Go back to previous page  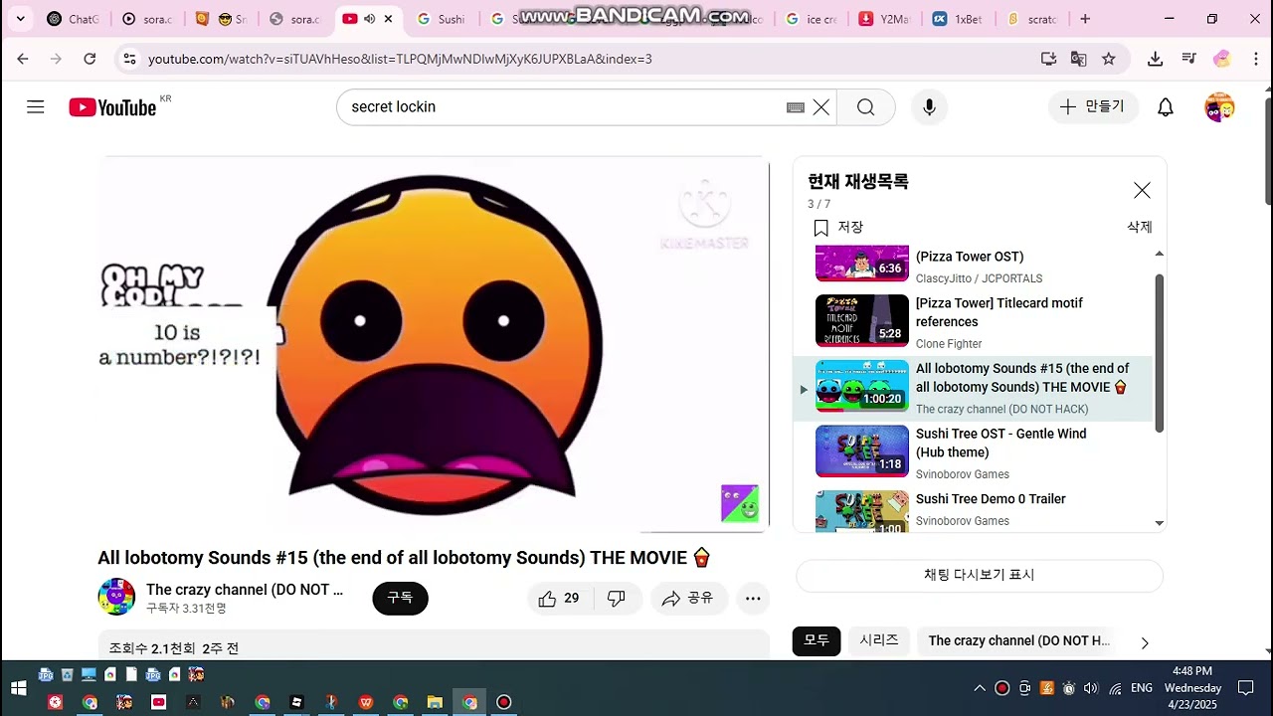(x=23, y=59)
